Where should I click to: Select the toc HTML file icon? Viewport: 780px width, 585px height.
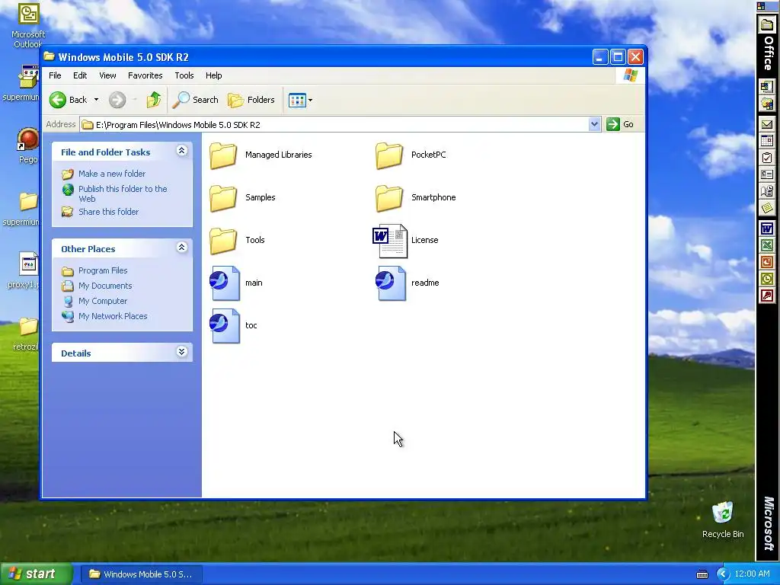click(225, 326)
